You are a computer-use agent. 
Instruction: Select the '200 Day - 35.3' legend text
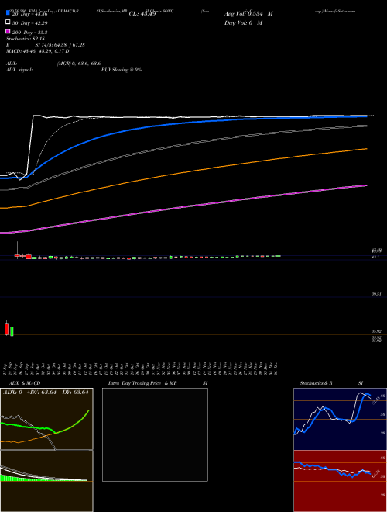click(x=29, y=33)
